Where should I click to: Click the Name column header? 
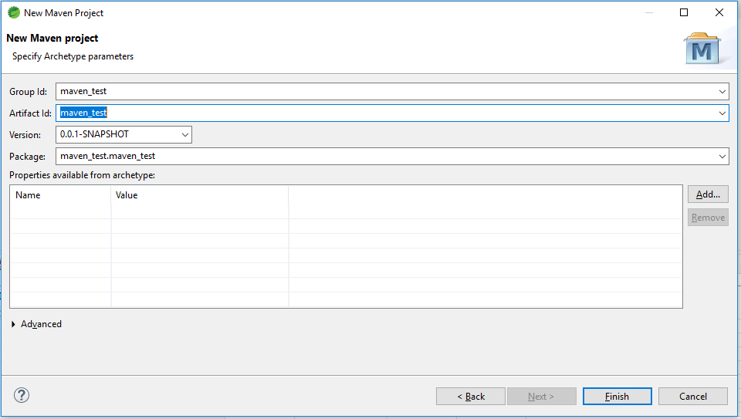[x=60, y=195]
